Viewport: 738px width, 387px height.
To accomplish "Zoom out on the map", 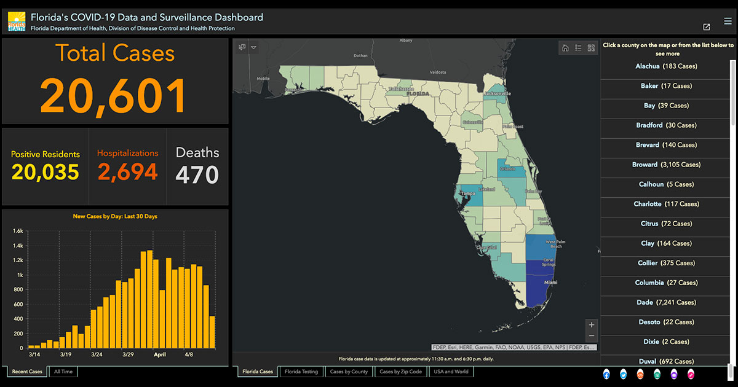I will [x=592, y=336].
